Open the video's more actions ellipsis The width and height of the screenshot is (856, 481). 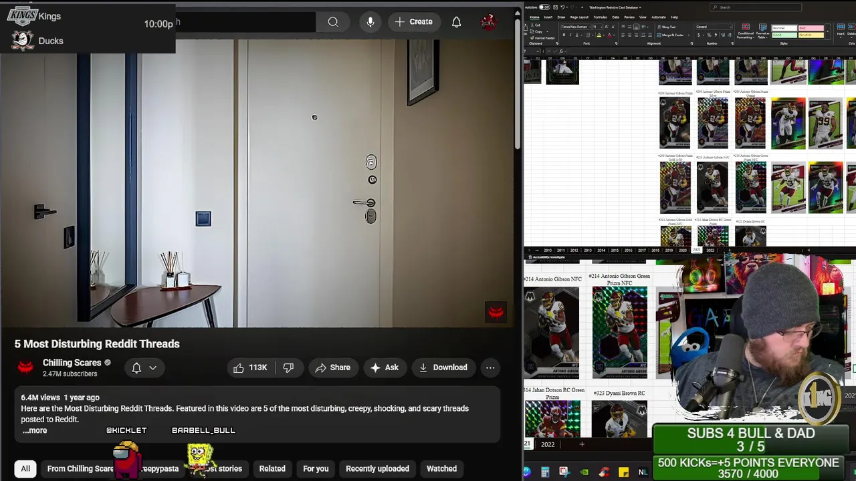(x=490, y=367)
